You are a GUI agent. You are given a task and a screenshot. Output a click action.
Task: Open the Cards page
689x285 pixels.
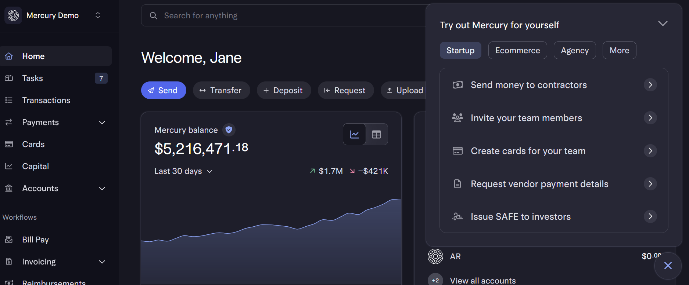tap(56, 144)
